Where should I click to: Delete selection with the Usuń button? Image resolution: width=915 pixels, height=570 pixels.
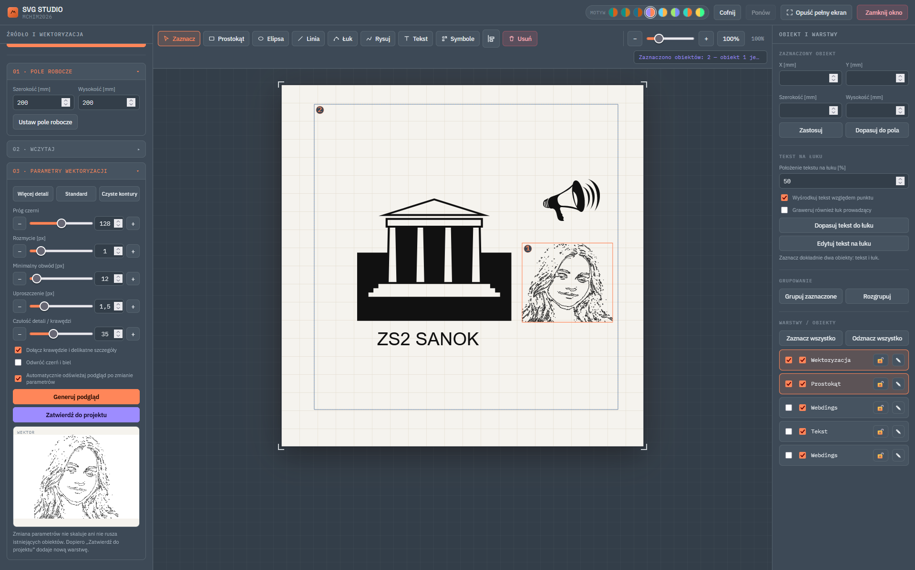[520, 39]
